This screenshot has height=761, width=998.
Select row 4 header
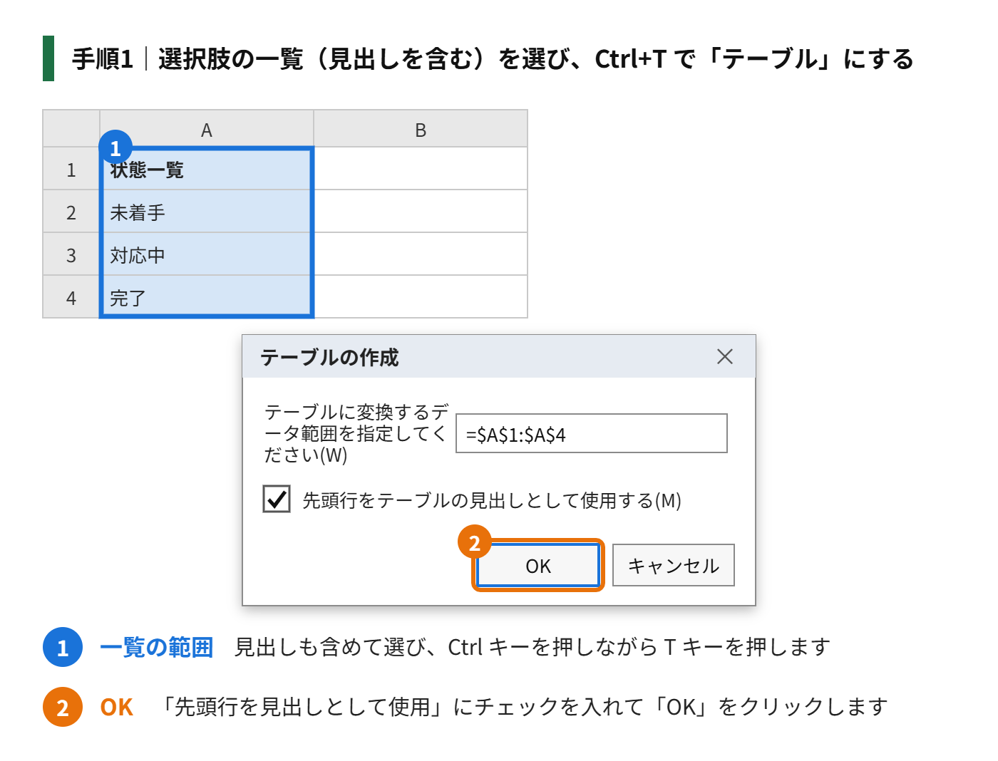(71, 297)
